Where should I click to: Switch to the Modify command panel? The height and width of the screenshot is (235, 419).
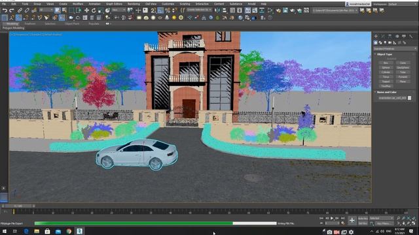tap(383, 37)
